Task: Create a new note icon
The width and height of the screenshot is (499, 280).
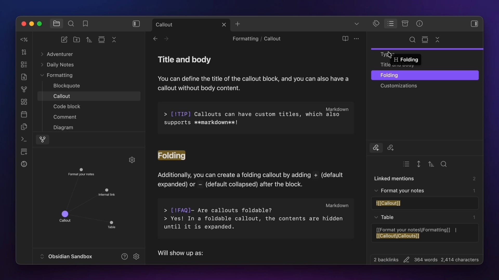Action: (x=64, y=40)
